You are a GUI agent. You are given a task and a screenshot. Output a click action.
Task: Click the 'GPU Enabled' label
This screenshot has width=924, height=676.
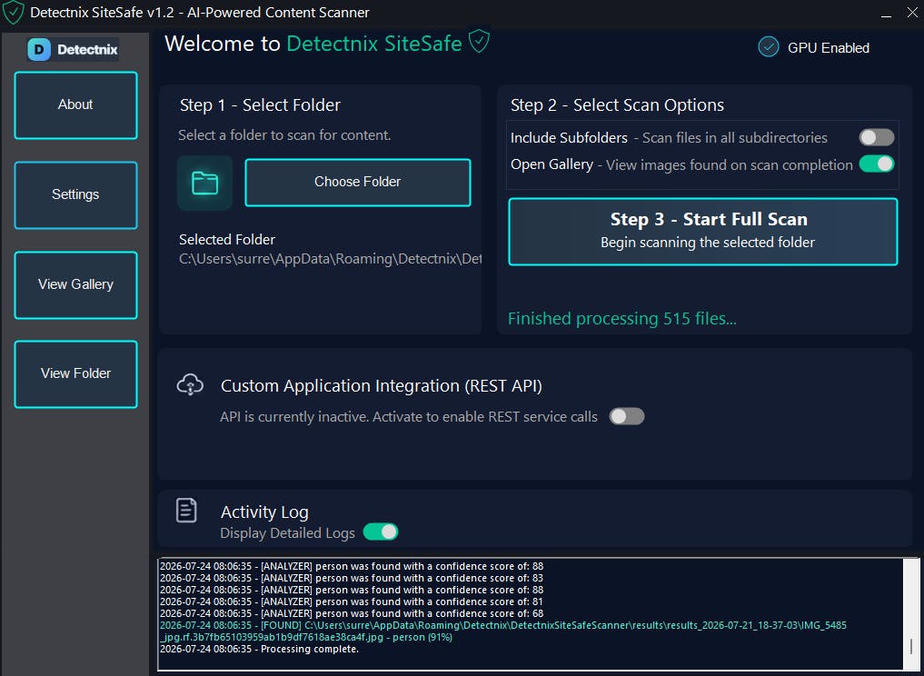[828, 48]
